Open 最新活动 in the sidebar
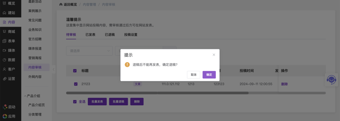340x121 pixels. tap(35, 2)
